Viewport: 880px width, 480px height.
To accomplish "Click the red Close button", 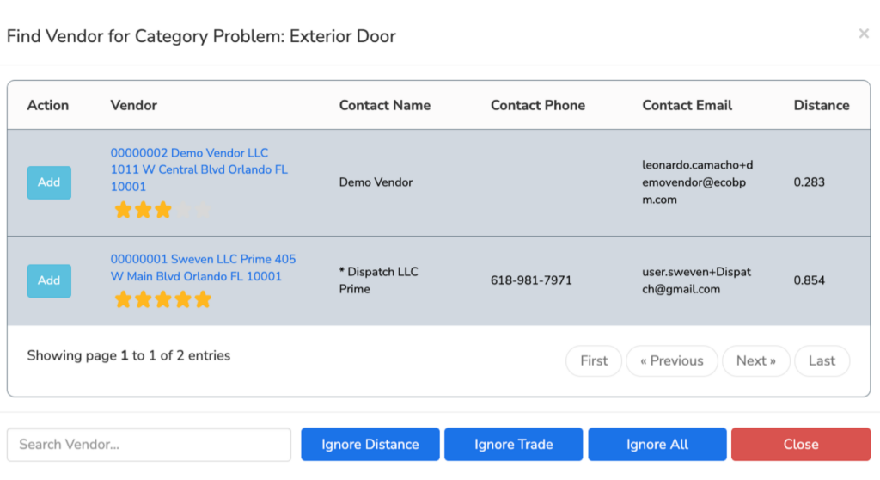I will point(801,445).
